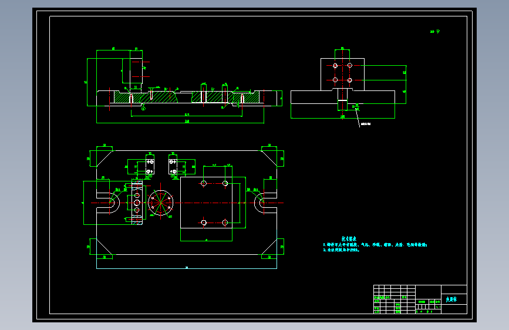
Task: Click the left U-shaped slot in plan view
Action: point(108,203)
